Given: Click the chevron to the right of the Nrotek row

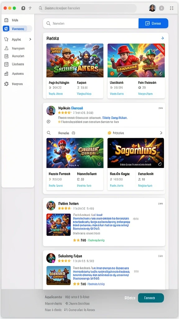Looking at the screenshot, I should coord(161,133).
